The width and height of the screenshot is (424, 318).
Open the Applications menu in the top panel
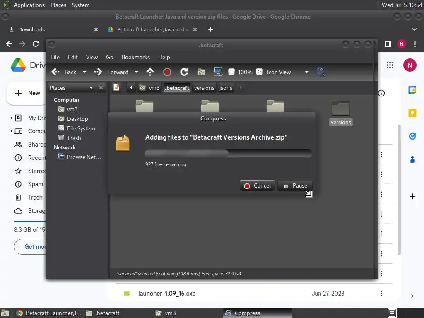pos(29,5)
